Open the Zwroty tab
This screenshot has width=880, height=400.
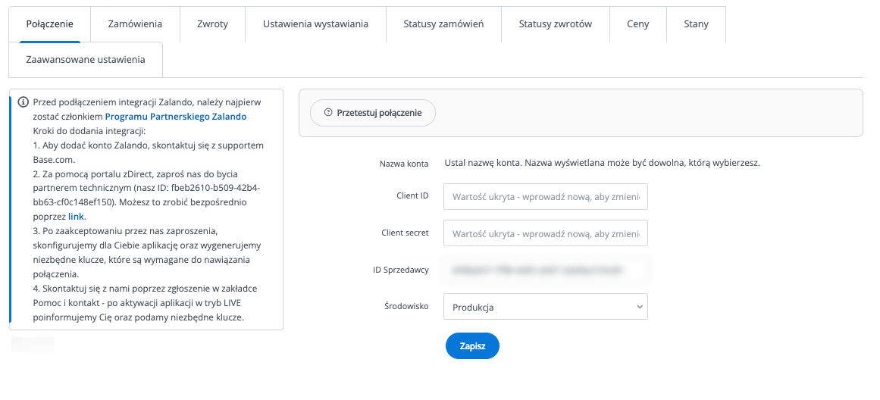tap(212, 24)
